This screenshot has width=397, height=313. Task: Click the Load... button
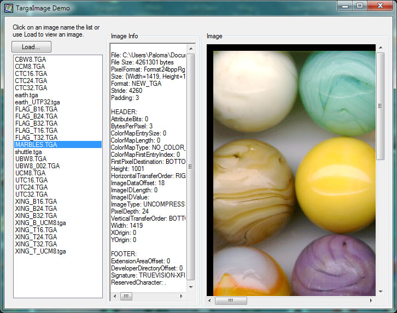[31, 47]
